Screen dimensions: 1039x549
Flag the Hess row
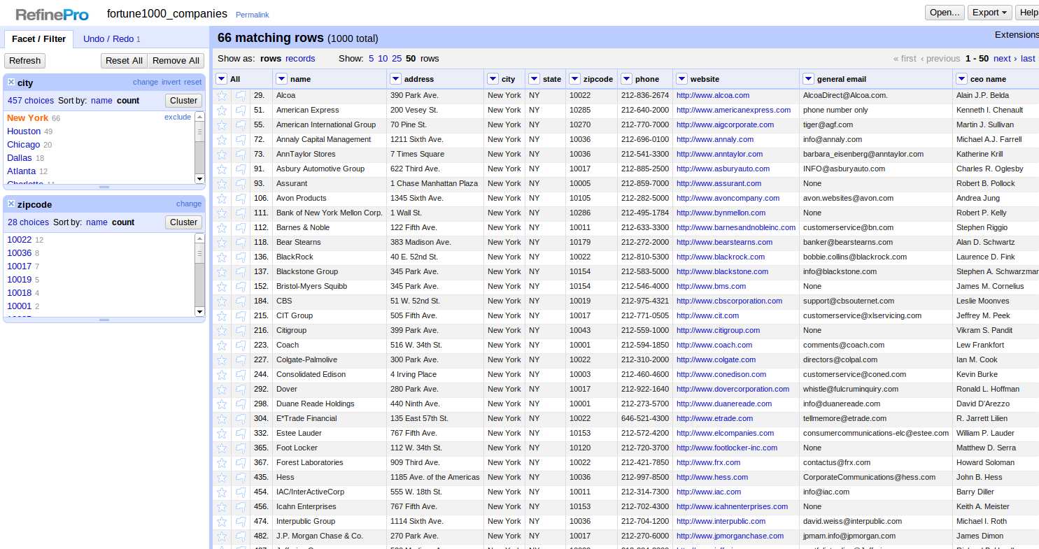(241, 478)
